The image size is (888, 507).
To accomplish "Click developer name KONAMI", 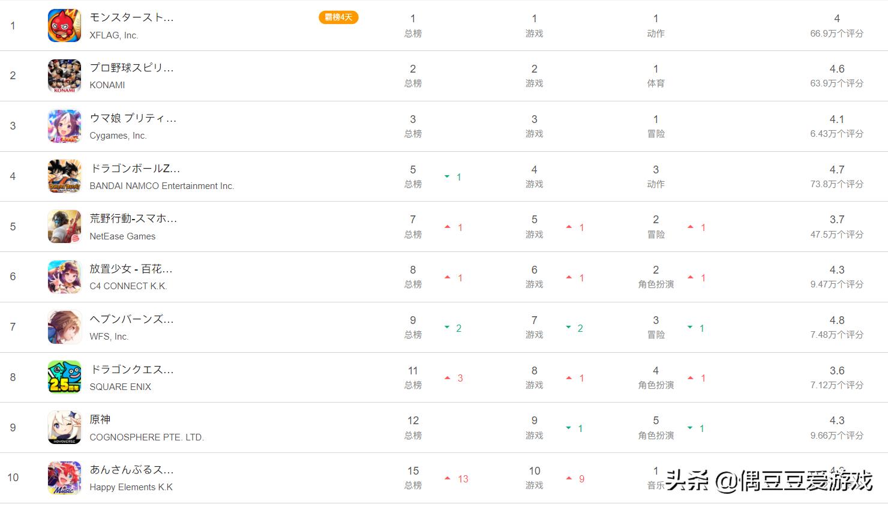I will (x=107, y=85).
